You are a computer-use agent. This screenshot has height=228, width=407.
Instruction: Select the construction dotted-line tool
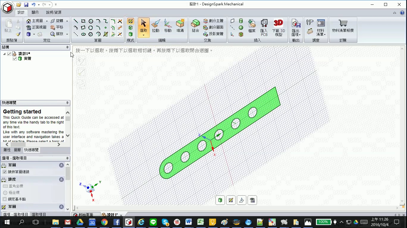pos(76,34)
